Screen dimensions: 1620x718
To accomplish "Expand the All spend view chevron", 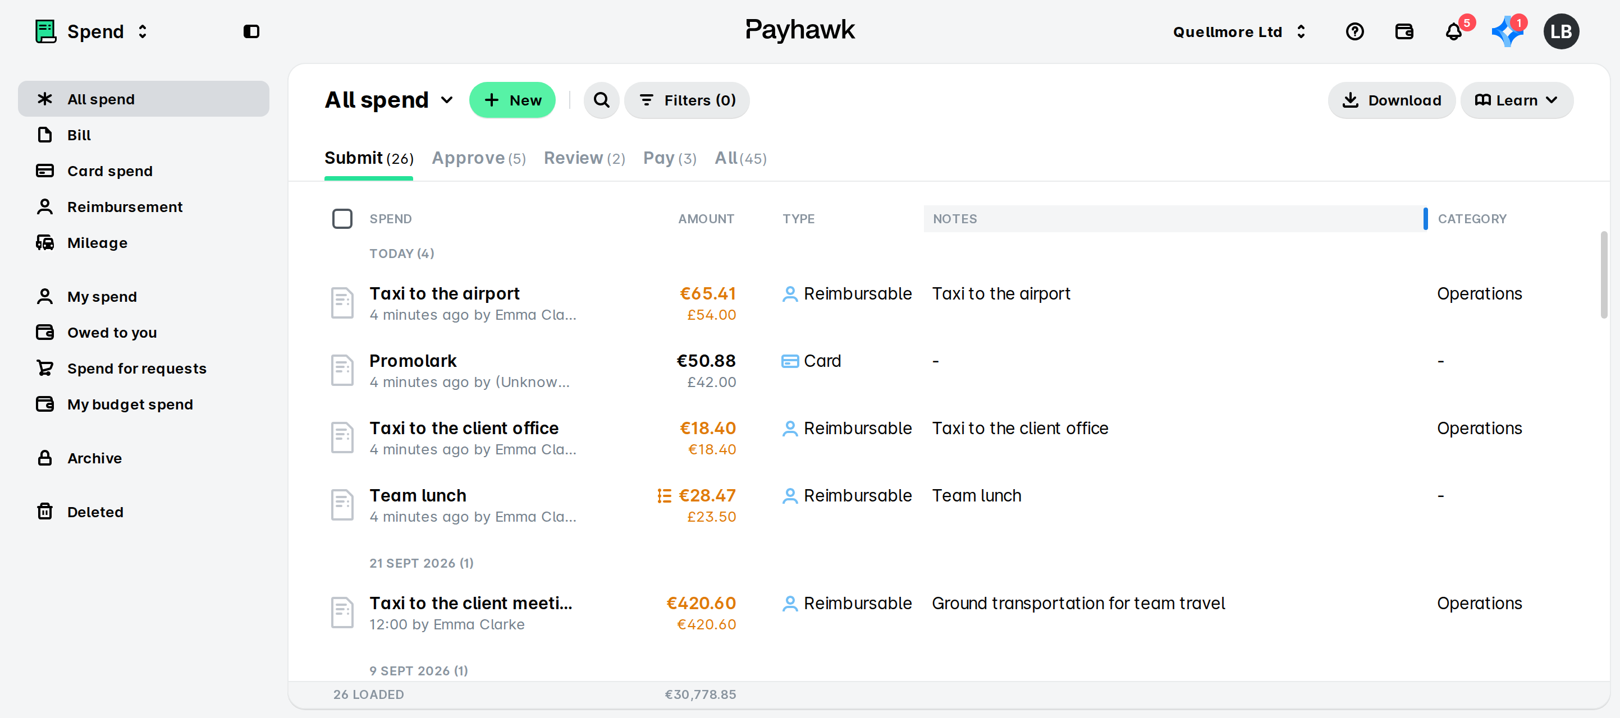I will [446, 100].
